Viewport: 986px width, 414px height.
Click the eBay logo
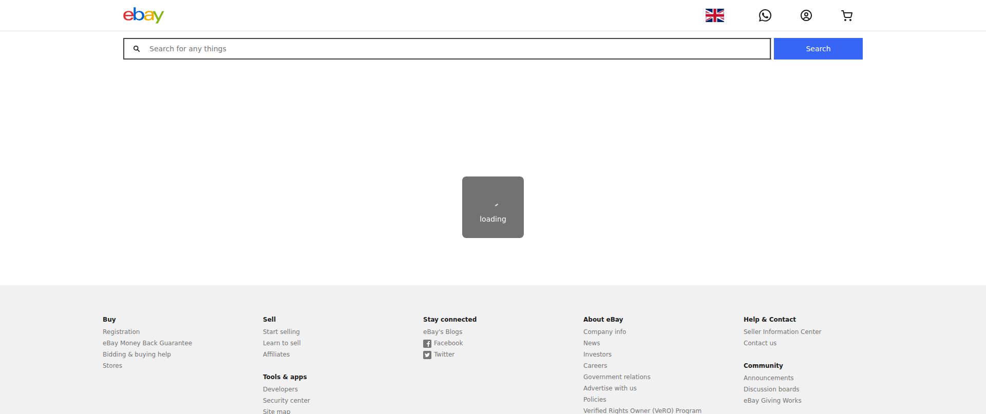point(143,15)
